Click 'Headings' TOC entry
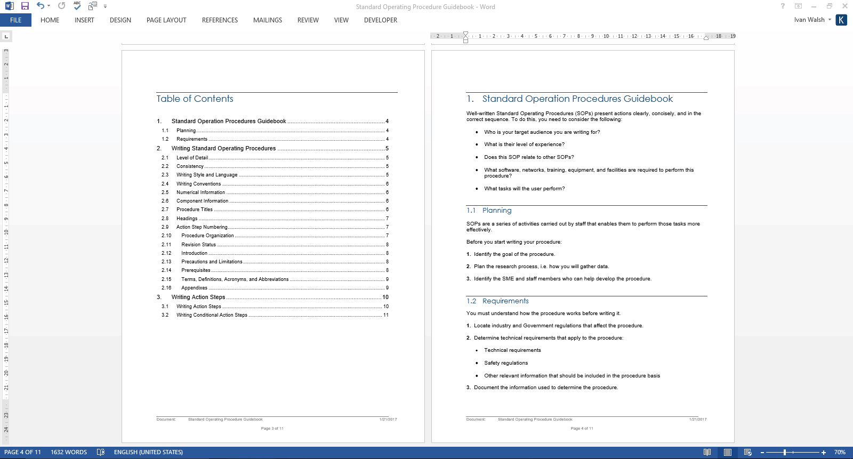Viewport: 853px width, 459px height. (x=187, y=219)
